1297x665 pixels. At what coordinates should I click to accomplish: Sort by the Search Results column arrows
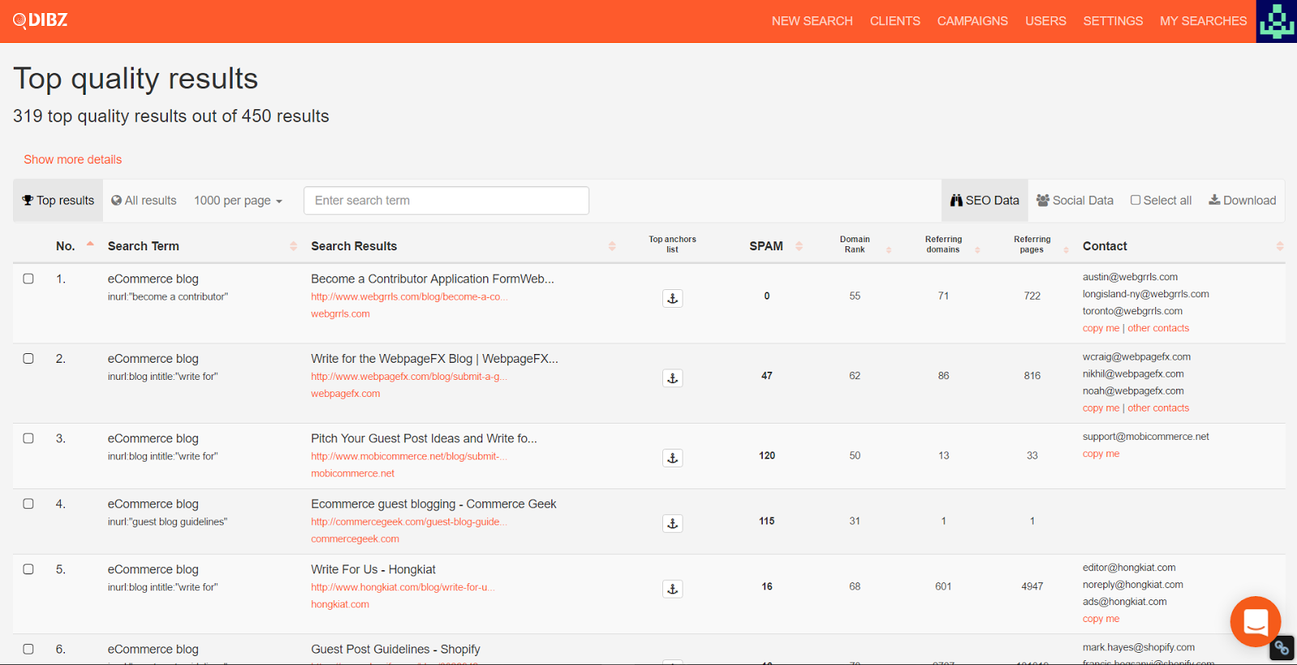(612, 246)
